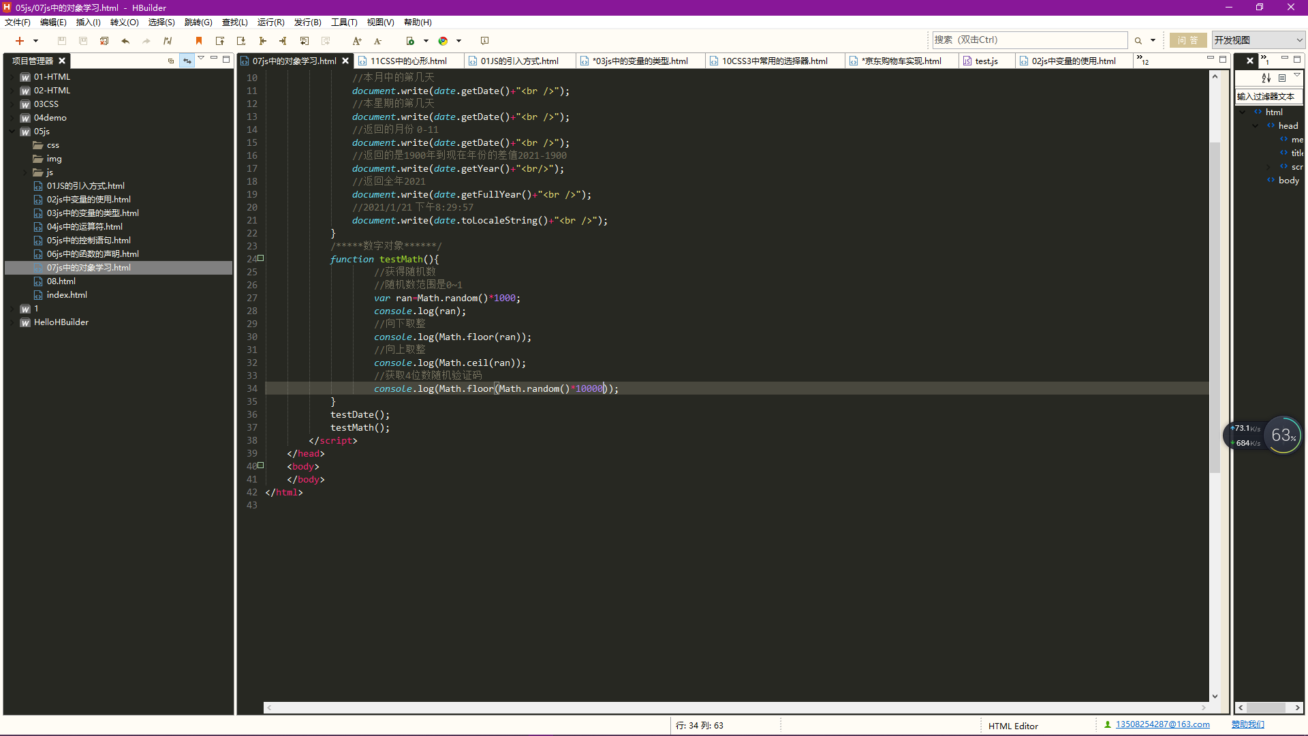The height and width of the screenshot is (736, 1308).
Task: Click the greyed forward navigation icon
Action: (326, 41)
